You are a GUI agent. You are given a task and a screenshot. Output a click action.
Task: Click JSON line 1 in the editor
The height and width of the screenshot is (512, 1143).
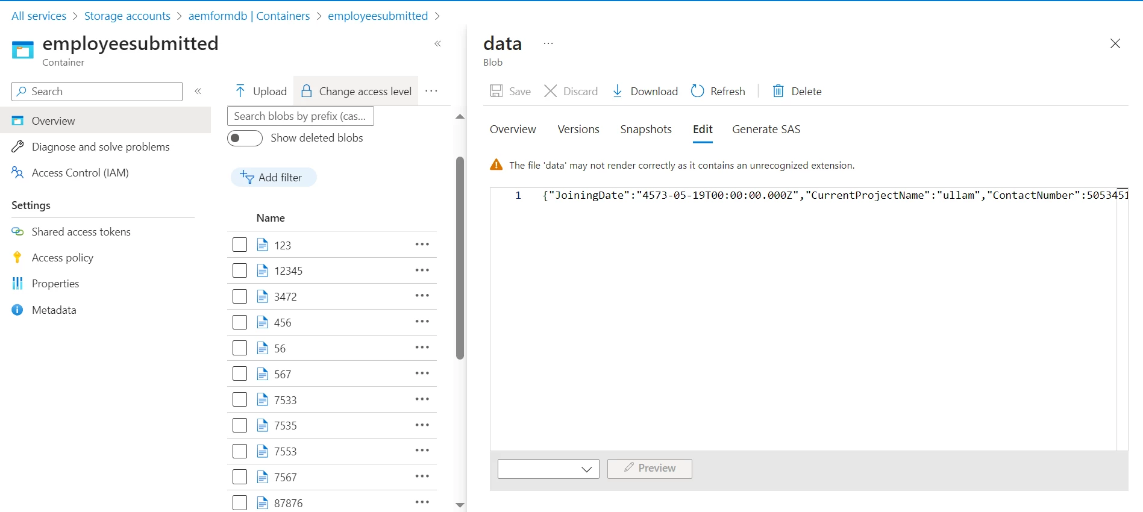(835, 195)
